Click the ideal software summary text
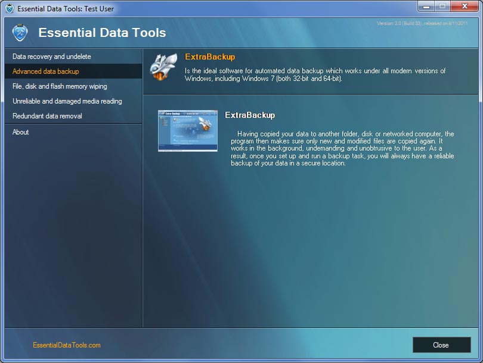The width and height of the screenshot is (483, 363). [x=315, y=75]
